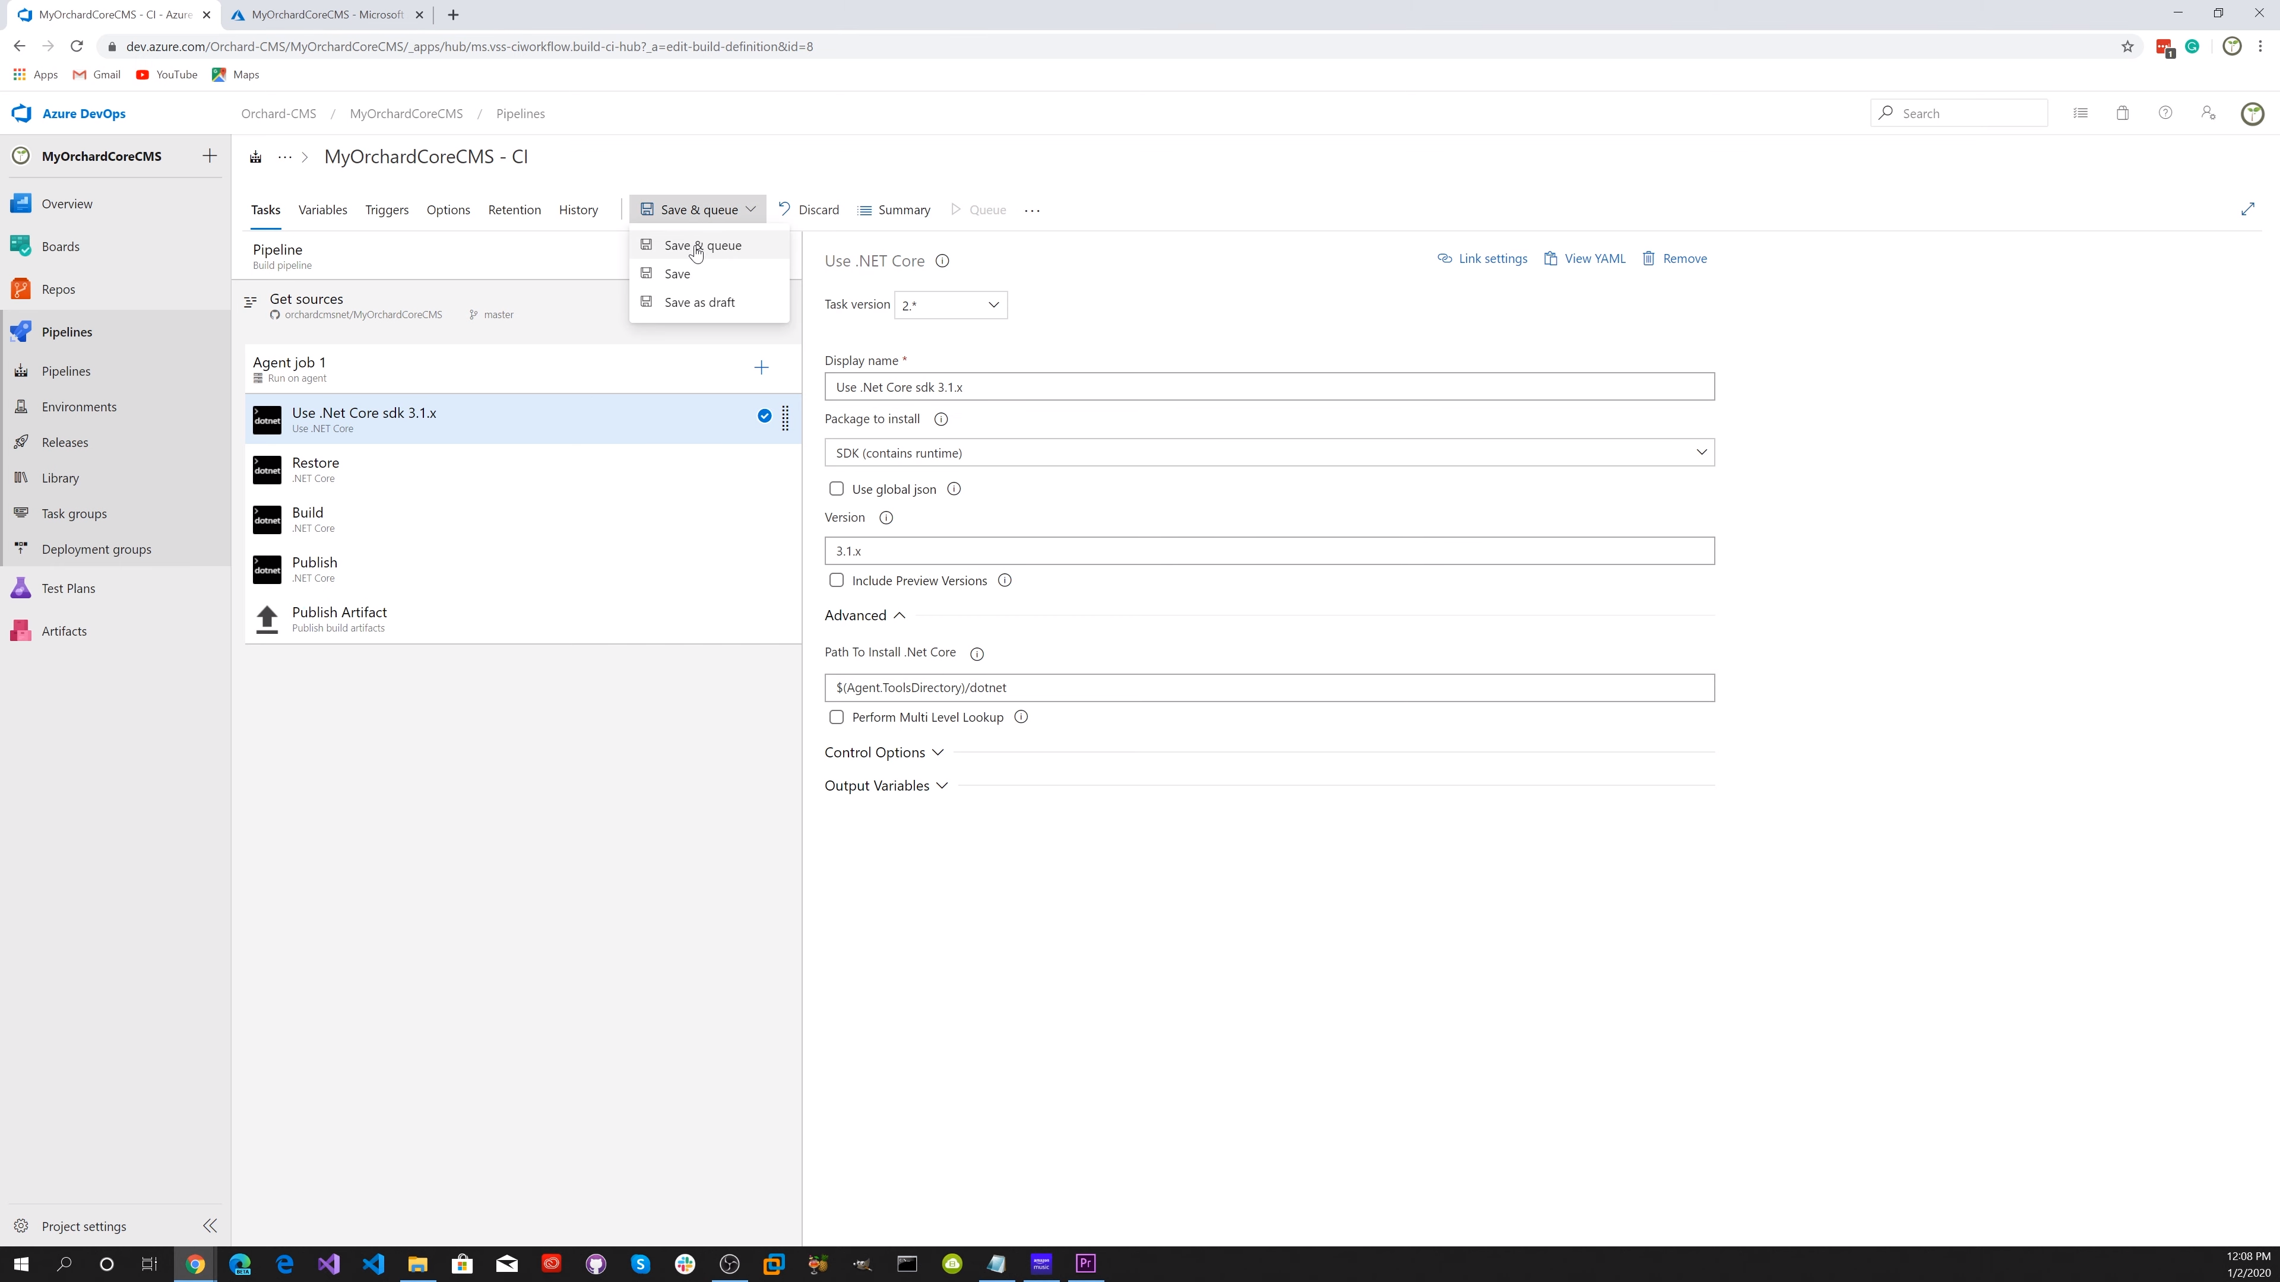This screenshot has height=1282, width=2280.
Task: Enable Use global json checkbox
Action: [x=837, y=488]
